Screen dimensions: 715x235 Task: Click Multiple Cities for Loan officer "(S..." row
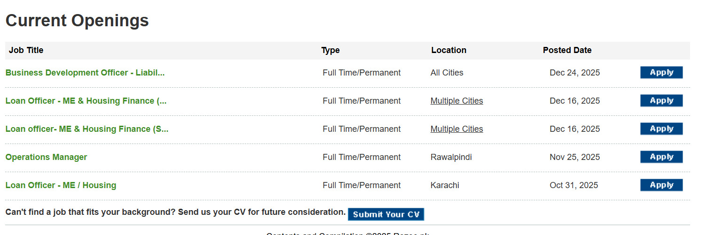(456, 129)
